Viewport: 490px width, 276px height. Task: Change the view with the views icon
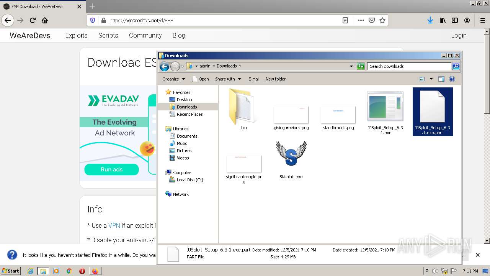point(422,79)
